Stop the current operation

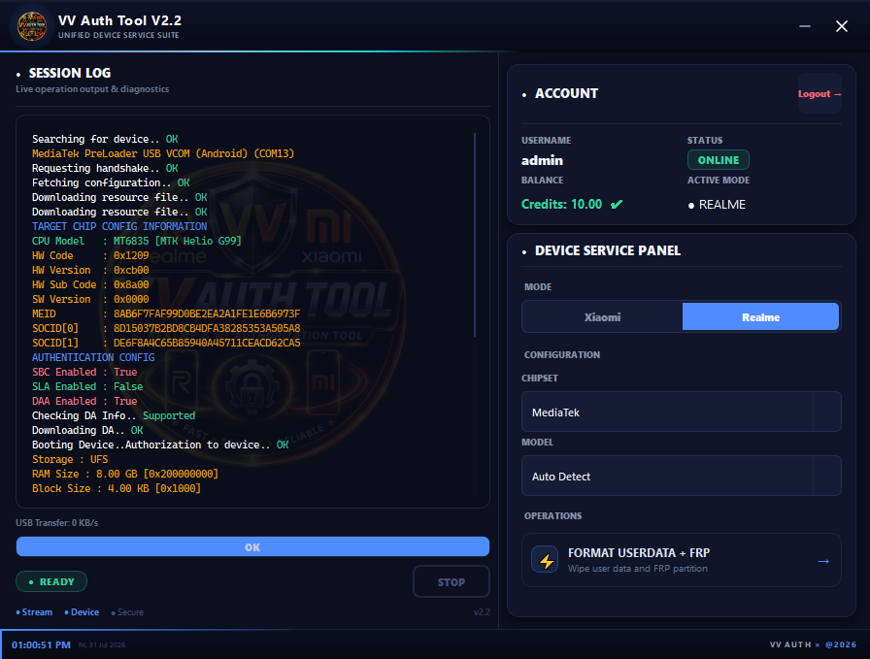[452, 582]
